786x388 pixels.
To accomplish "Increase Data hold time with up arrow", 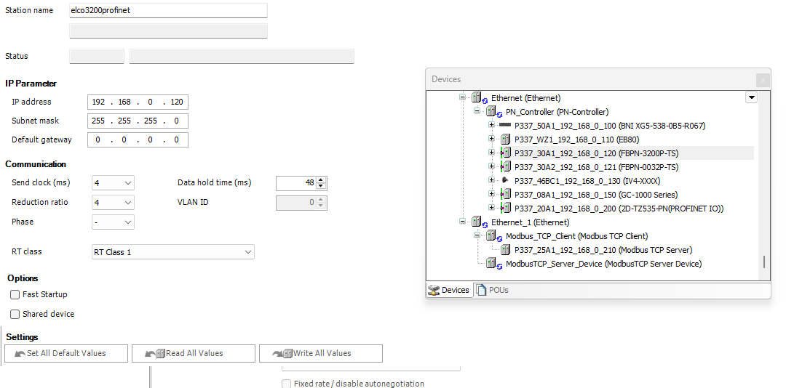I will pos(322,179).
